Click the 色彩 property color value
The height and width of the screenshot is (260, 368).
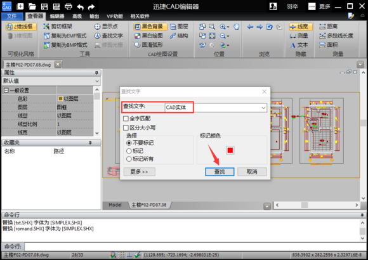pyautogui.click(x=75, y=99)
